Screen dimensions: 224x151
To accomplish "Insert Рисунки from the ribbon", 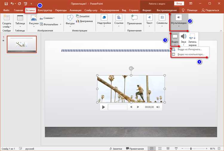I will [x=34, y=21].
